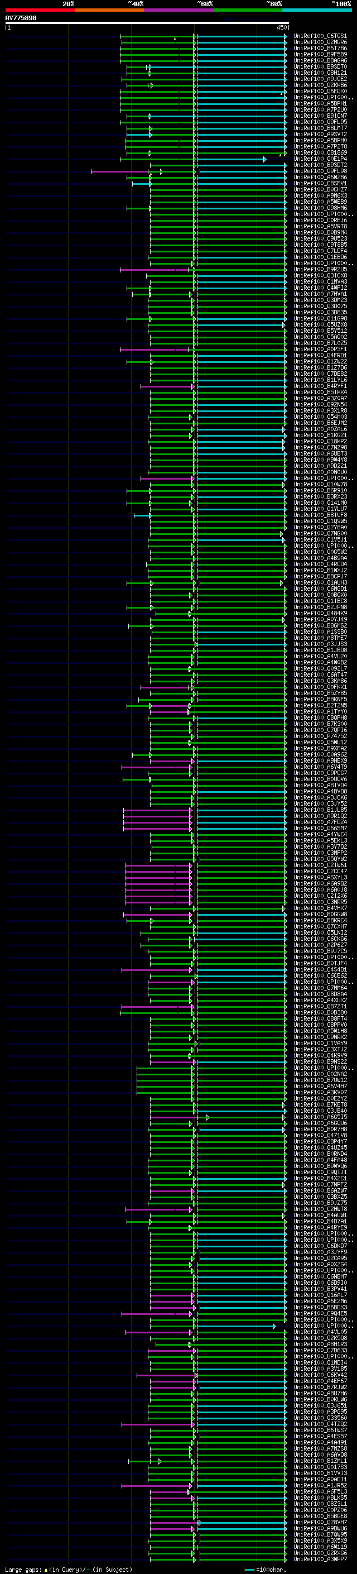Click the UniRef100_B4RYF1 label
The width and height of the screenshot is (357, 1574).
pos(320,386)
